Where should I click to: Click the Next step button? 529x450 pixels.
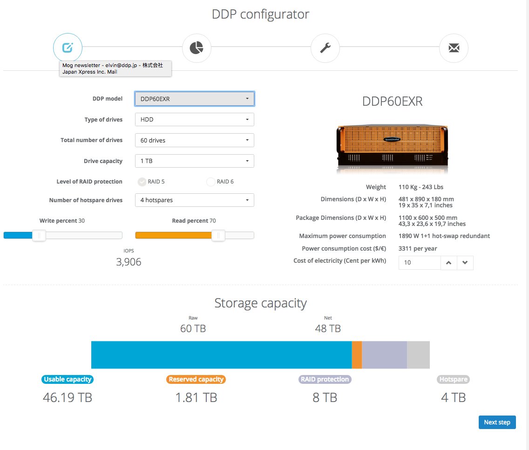(497, 423)
